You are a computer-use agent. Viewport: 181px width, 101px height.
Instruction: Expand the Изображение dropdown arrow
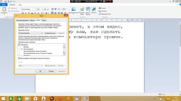coord(74,14)
